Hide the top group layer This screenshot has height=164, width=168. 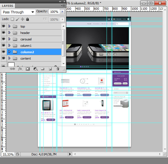tap(3, 26)
